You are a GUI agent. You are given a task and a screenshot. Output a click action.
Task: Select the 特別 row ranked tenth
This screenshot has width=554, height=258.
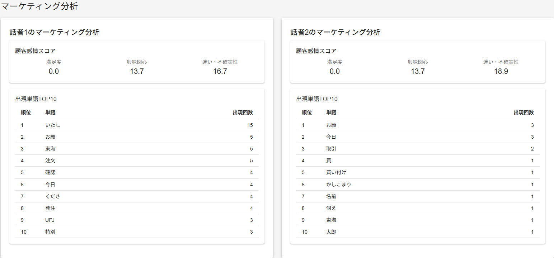[137, 232]
